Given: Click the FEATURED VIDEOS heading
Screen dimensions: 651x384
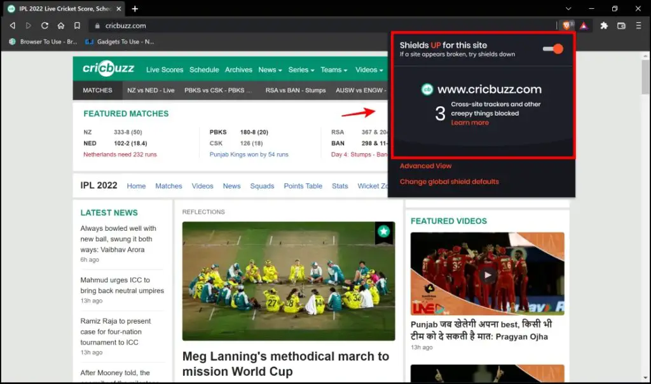Looking at the screenshot, I should 449,221.
